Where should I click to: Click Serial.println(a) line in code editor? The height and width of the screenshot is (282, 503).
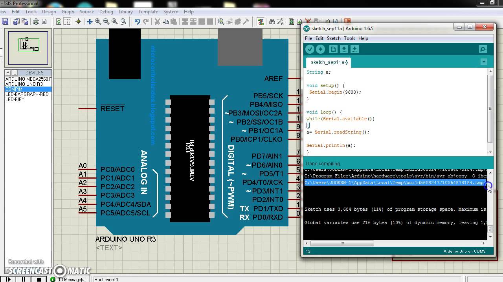coord(331,145)
